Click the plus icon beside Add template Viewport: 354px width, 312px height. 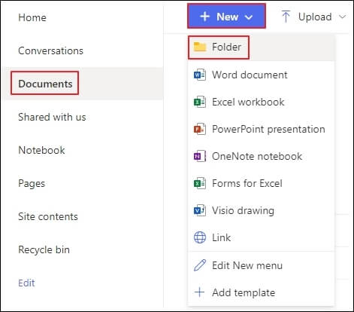click(200, 292)
